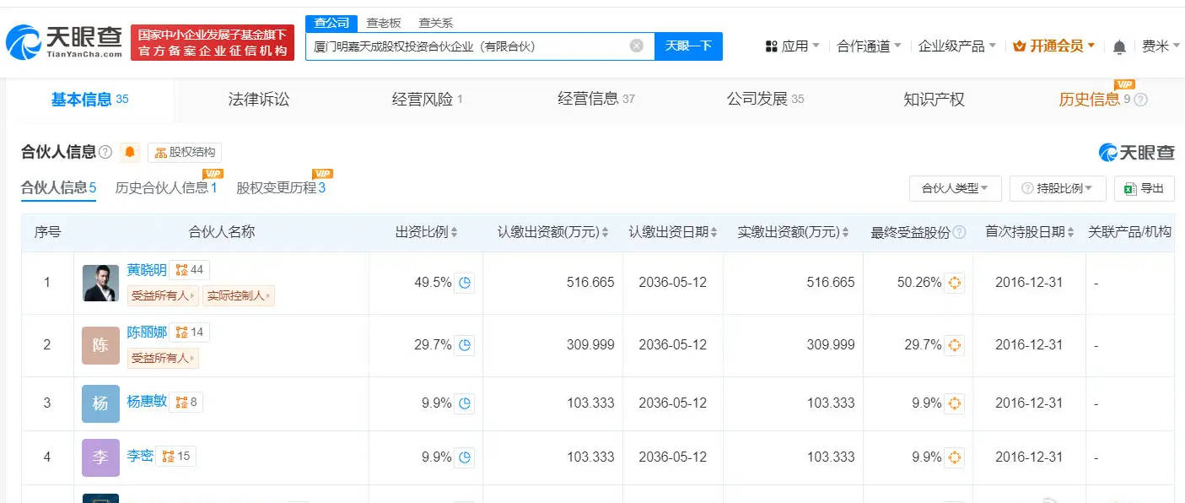Open beneficial share icon for 陈丽娜
The height and width of the screenshot is (503, 1185).
tap(955, 345)
